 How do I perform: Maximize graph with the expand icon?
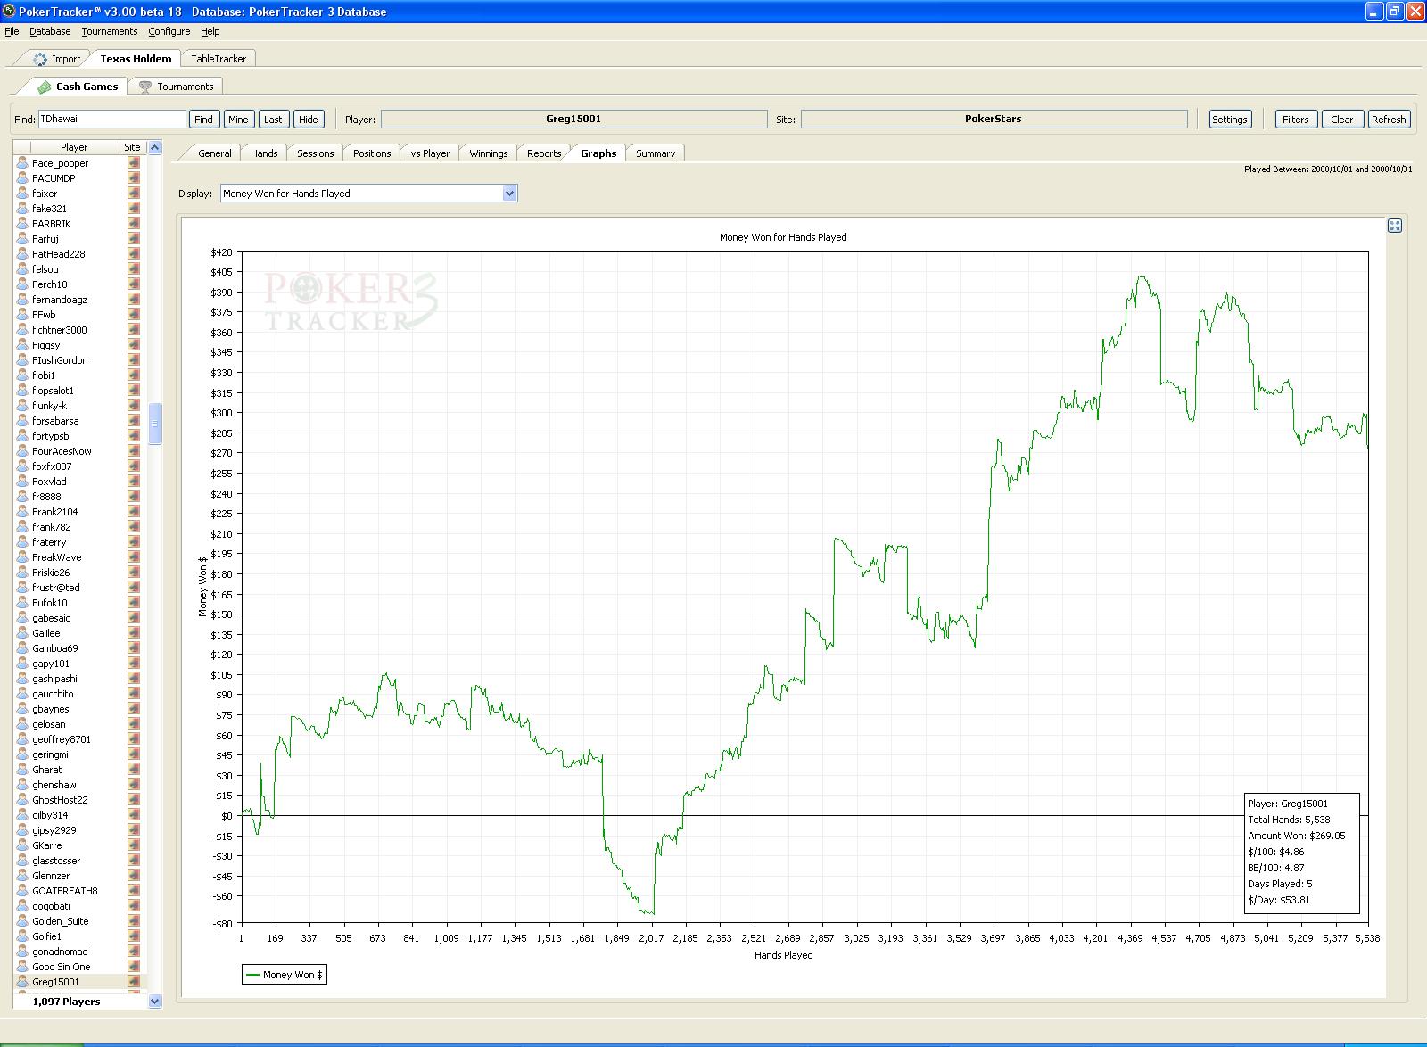1395,226
